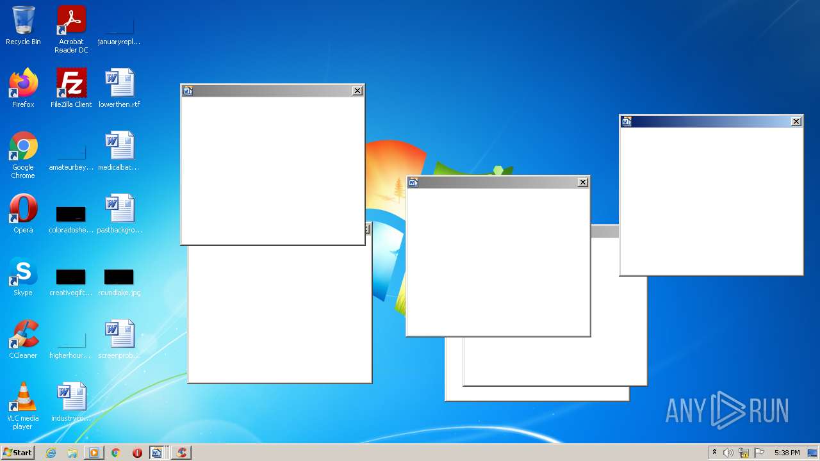Viewport: 820px width, 461px height.
Task: Launch Firefox from the desktop
Action: point(23,88)
